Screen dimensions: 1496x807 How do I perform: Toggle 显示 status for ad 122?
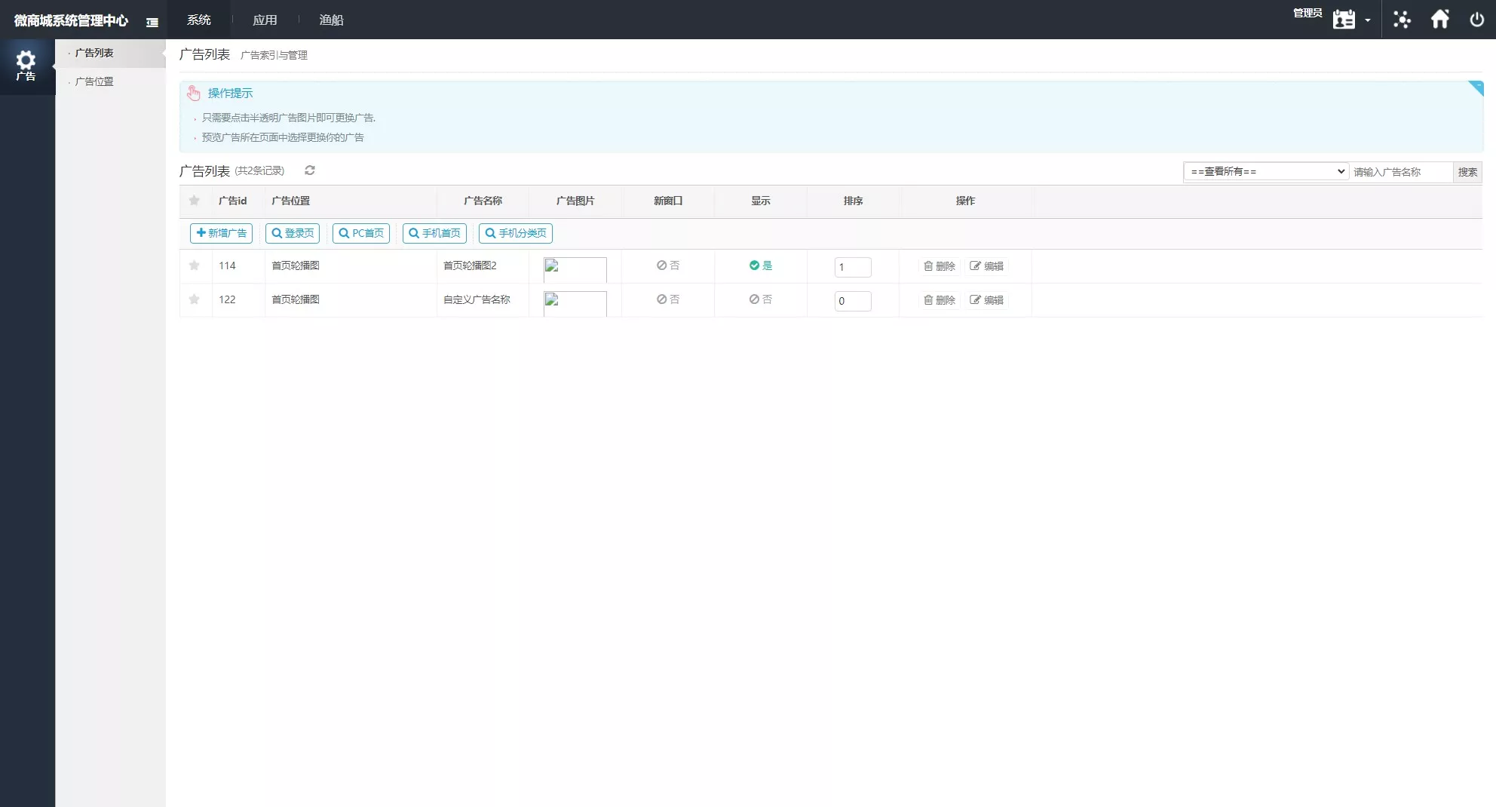(760, 299)
